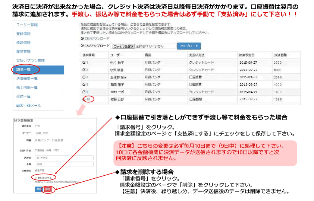Click 口座振替 in 梅田 康子's row
This screenshot has width=314, height=201.
point(195,84)
